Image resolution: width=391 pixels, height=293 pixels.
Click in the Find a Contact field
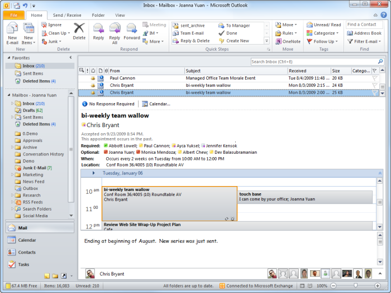coord(364,25)
